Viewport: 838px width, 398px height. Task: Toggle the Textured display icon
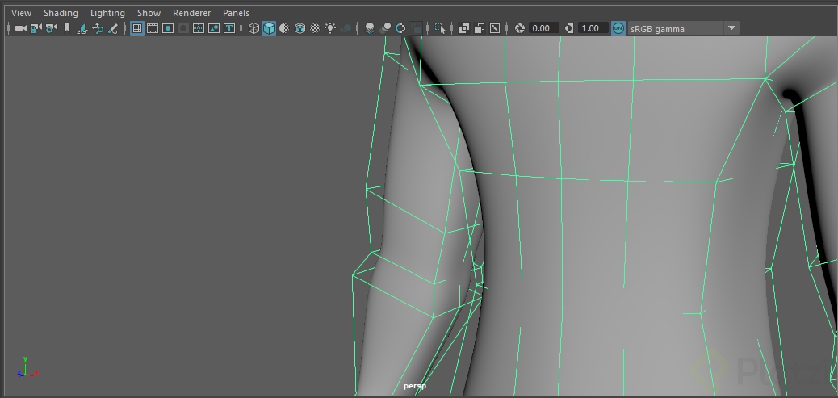click(x=316, y=28)
